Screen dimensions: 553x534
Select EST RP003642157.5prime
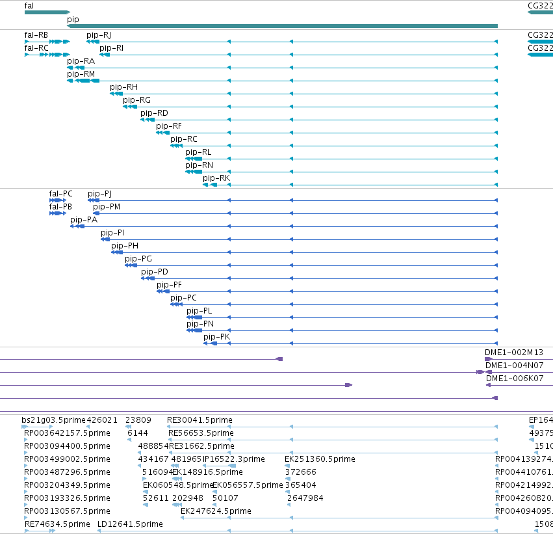click(67, 433)
